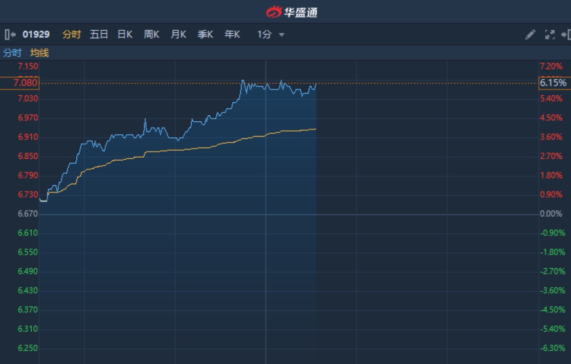Select the 年K yearly chart tab
Viewport: 571px width, 364px height.
232,35
